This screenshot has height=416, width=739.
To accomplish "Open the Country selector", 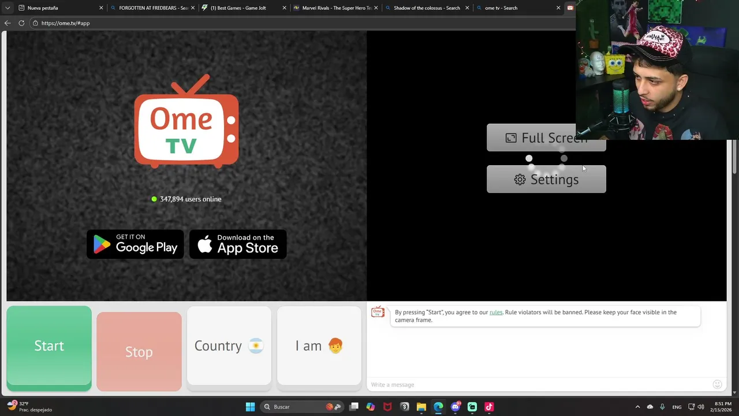I will point(229,346).
